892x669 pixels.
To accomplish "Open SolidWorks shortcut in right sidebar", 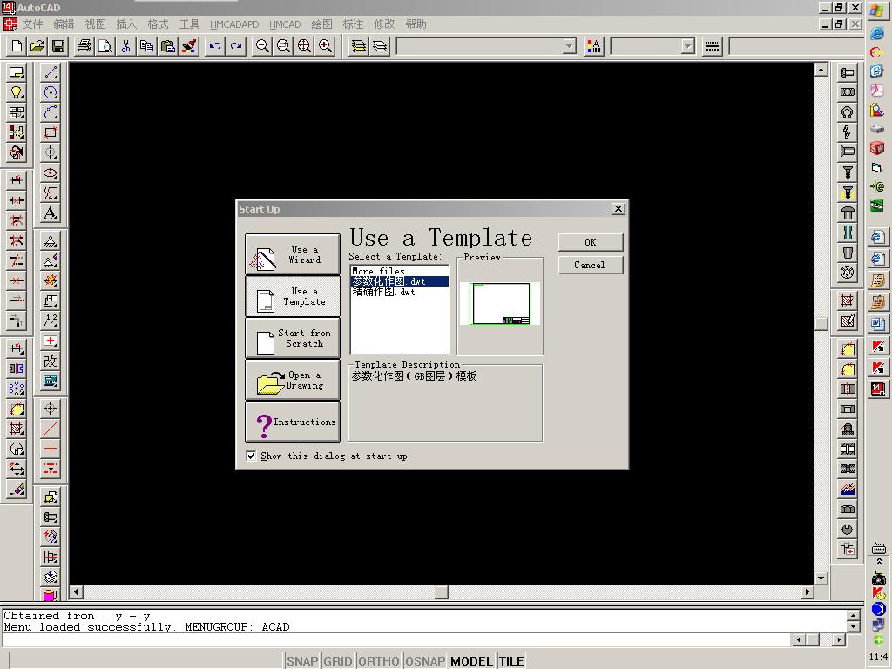I will tap(876, 148).
